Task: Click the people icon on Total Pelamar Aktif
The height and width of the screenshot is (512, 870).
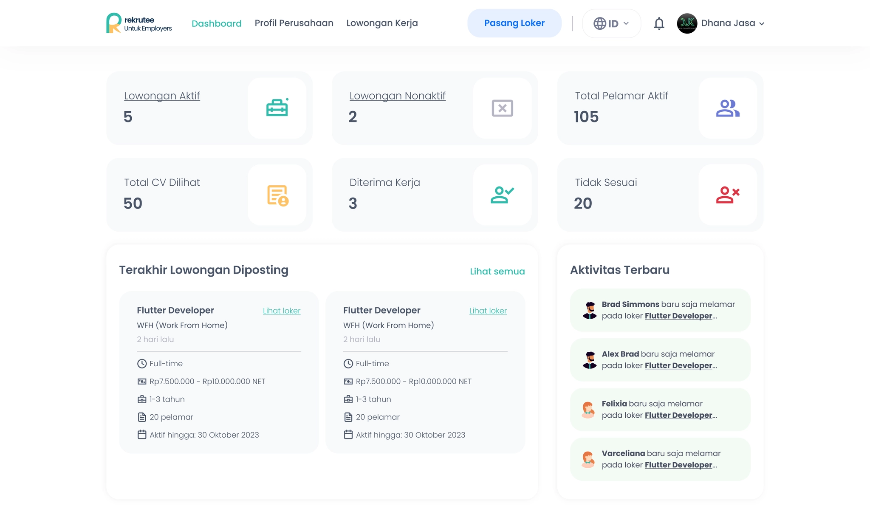Action: click(x=728, y=108)
